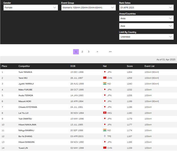Jump to last page with double arrow

[110, 52]
